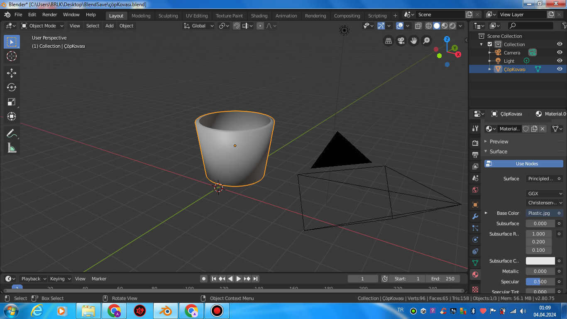Select the Annotate pencil tool
The image size is (567, 319).
click(12, 133)
